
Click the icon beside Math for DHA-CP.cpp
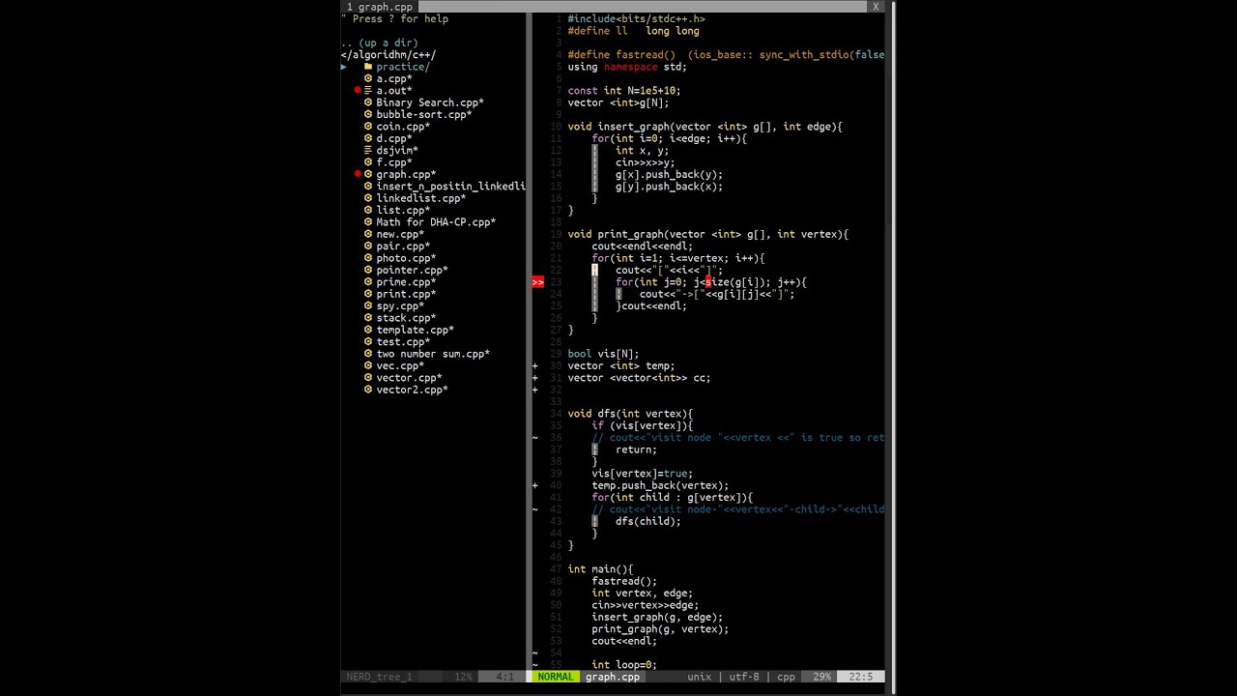(x=368, y=222)
